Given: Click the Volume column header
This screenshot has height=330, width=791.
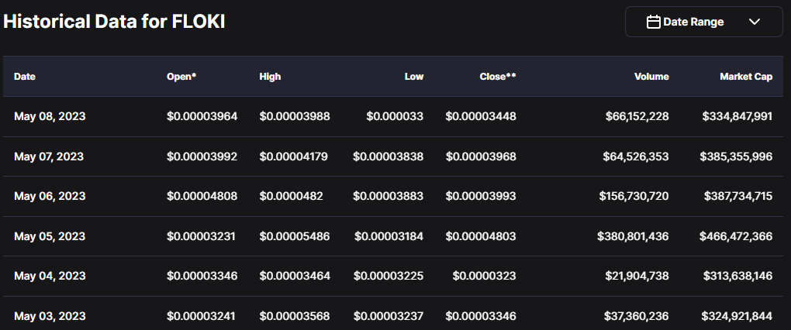Looking at the screenshot, I should click(x=651, y=77).
